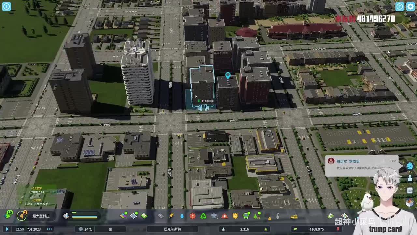Click the 113 中央街 building label
The width and height of the screenshot is (417, 235).
point(206,101)
